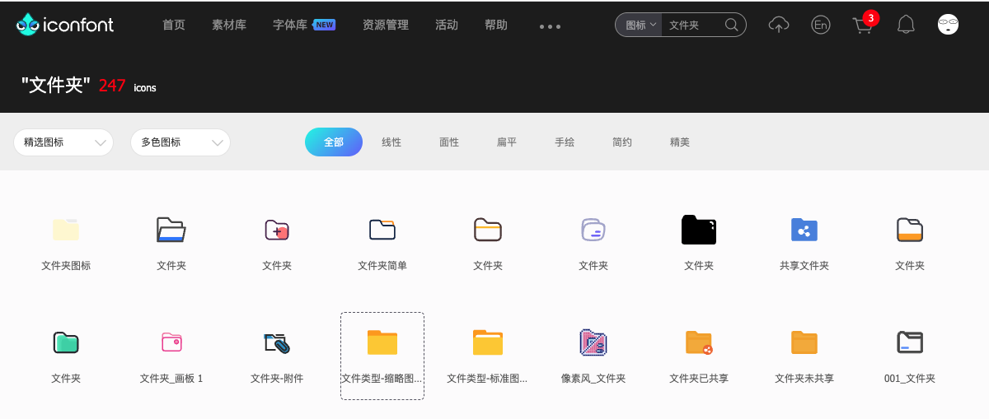Select the 001_文件夹 icon
The width and height of the screenshot is (989, 419).
coord(910,342)
